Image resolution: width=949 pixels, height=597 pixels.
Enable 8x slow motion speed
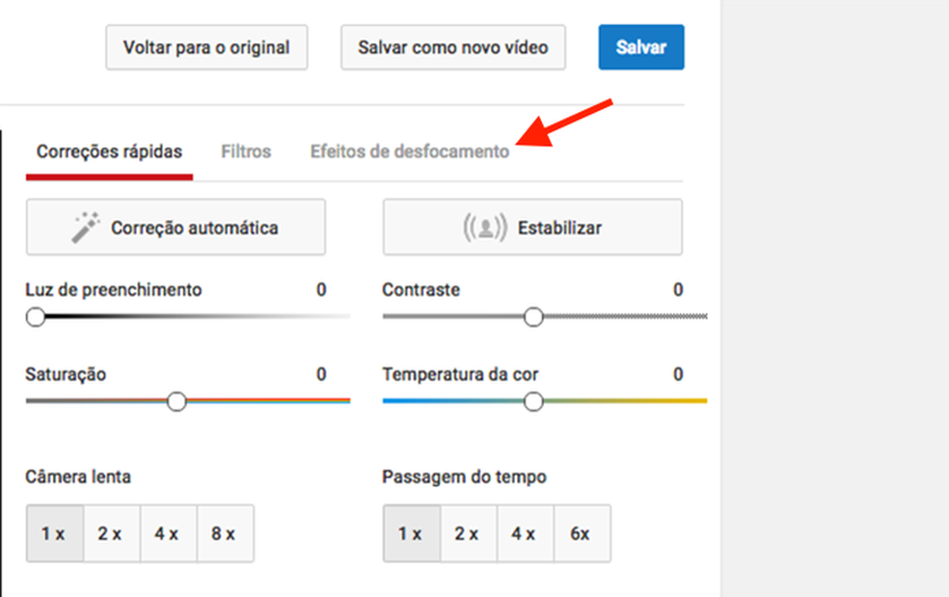[225, 532]
